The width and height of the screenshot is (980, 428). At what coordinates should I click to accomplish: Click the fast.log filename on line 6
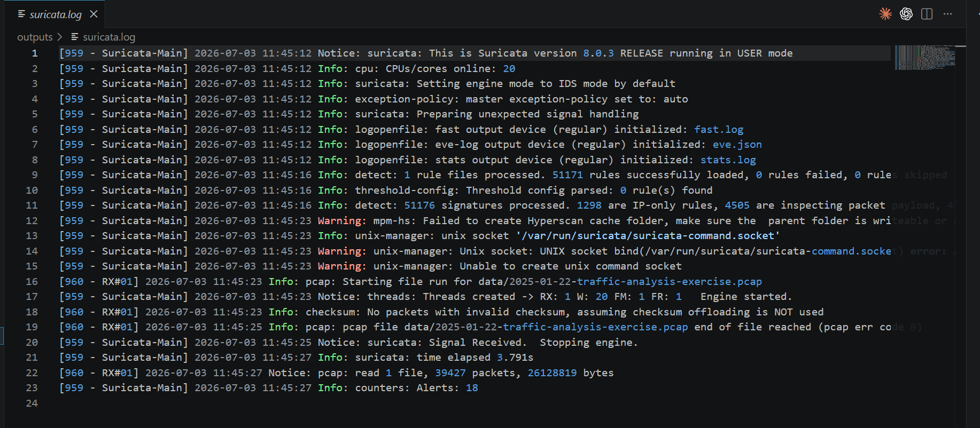[719, 129]
